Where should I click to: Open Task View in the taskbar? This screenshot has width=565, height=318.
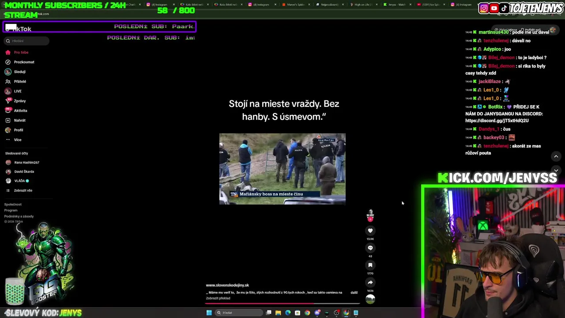[268, 313]
